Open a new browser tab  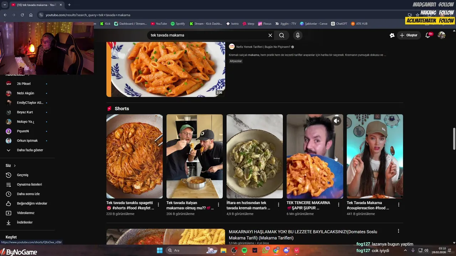[69, 5]
